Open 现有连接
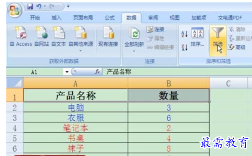The width and height of the screenshot is (252, 156). click(x=108, y=37)
